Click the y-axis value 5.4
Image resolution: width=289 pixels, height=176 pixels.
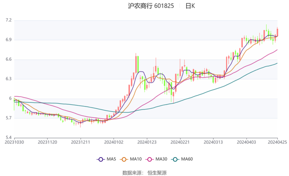(9, 138)
